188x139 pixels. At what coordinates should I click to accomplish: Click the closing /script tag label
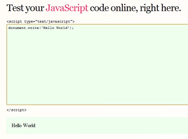point(17,110)
